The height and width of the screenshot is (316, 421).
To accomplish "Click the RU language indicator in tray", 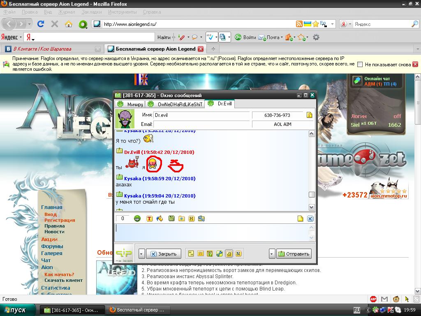I will (356, 310).
